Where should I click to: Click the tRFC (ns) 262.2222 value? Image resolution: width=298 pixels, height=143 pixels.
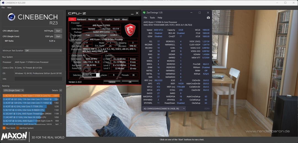158,80
